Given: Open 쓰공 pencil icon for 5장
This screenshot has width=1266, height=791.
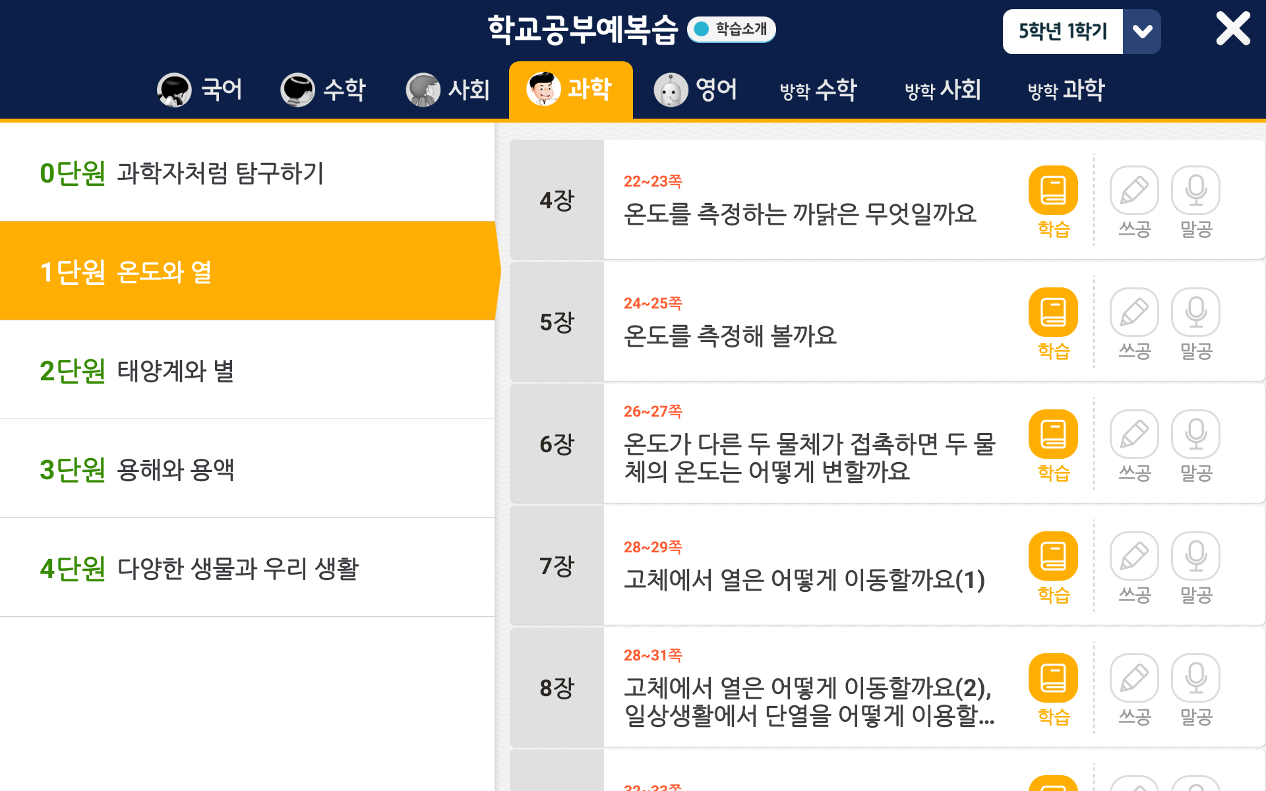Looking at the screenshot, I should pos(1134,312).
